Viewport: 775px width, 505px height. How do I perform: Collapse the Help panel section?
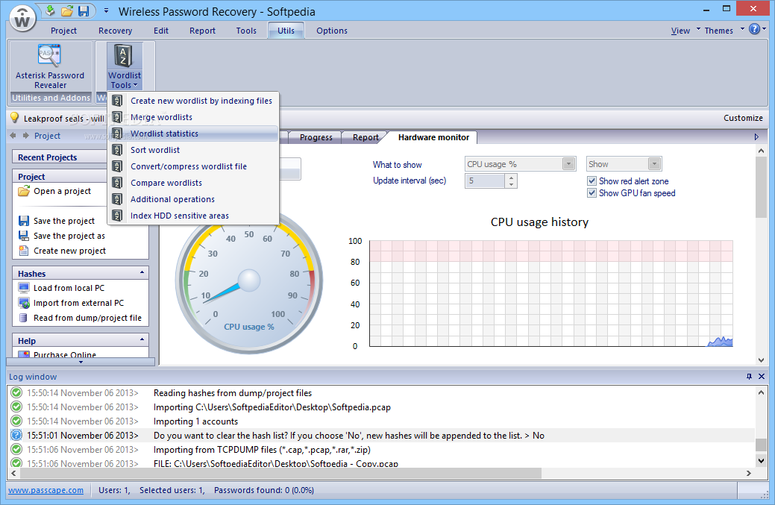142,340
